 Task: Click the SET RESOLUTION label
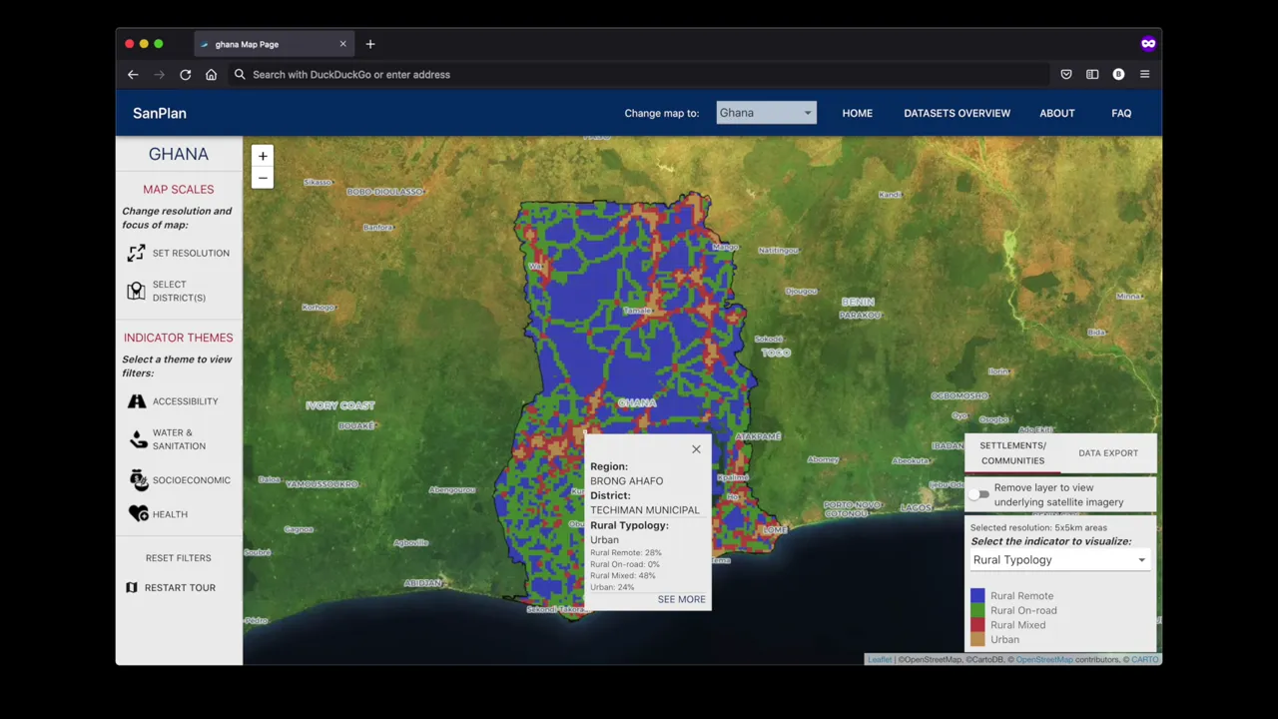click(x=191, y=254)
